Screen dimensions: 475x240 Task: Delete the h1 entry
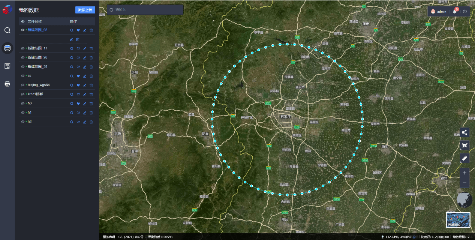(91, 113)
